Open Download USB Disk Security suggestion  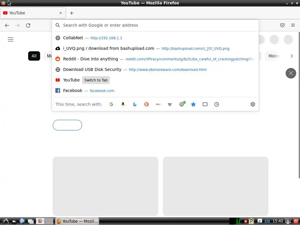coord(155,69)
